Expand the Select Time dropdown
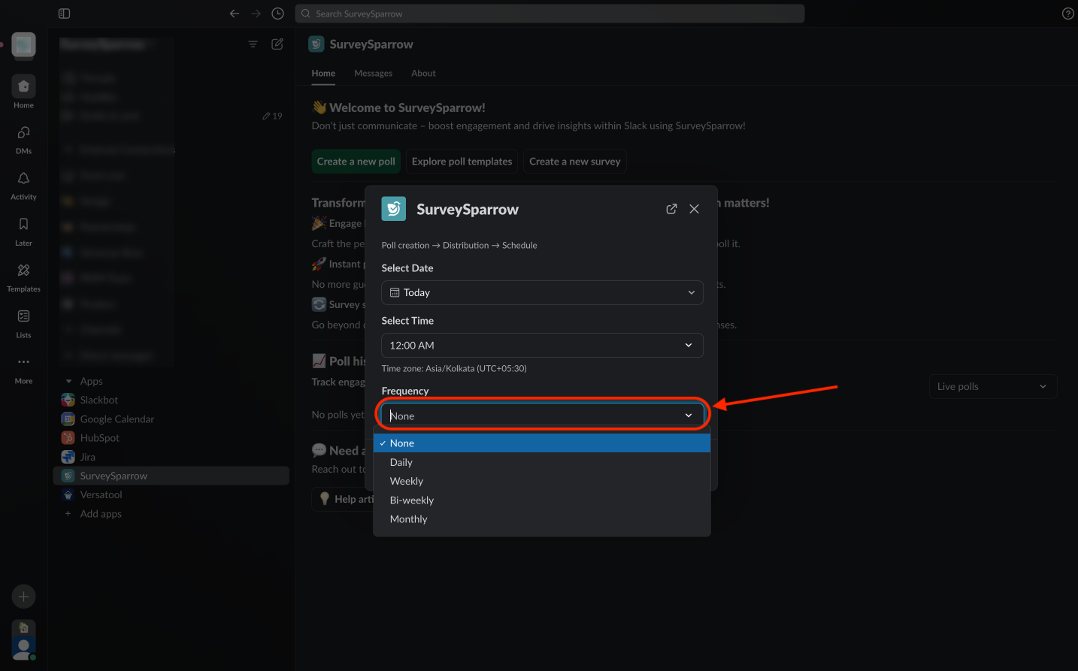1078x671 pixels. click(541, 346)
